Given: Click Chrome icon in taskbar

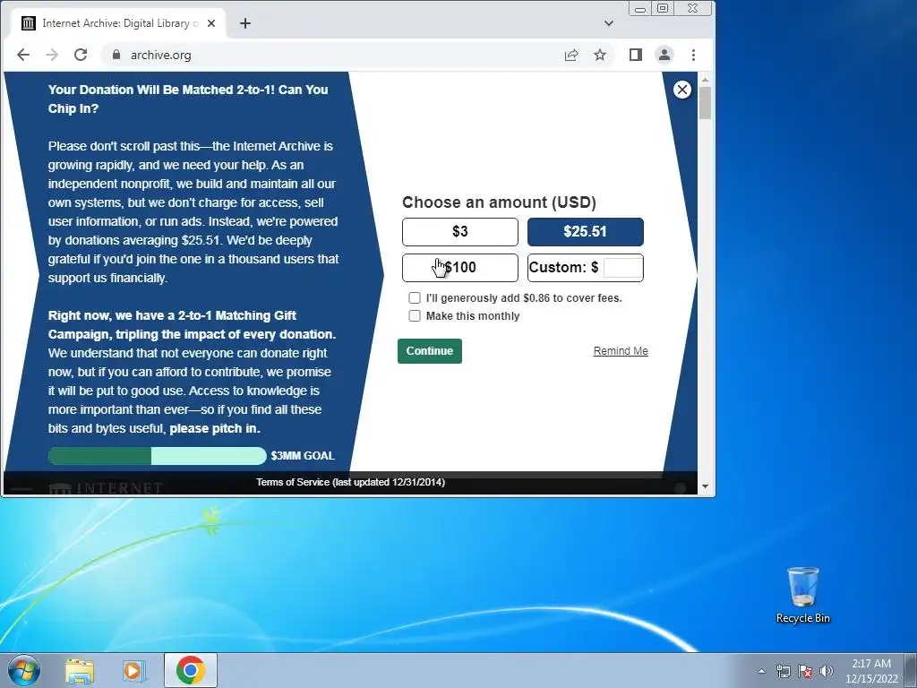Looking at the screenshot, I should pos(191,670).
